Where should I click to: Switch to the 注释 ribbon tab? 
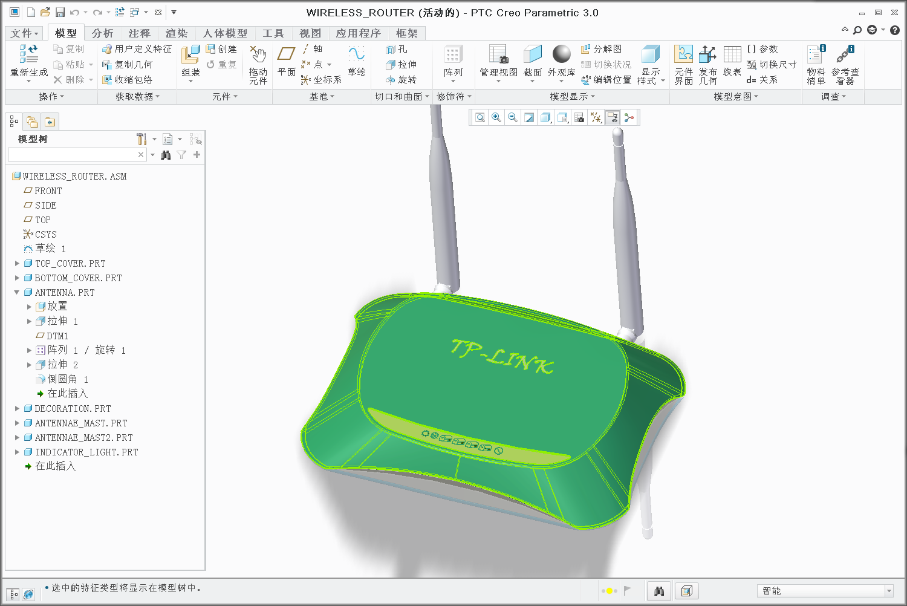tap(139, 33)
